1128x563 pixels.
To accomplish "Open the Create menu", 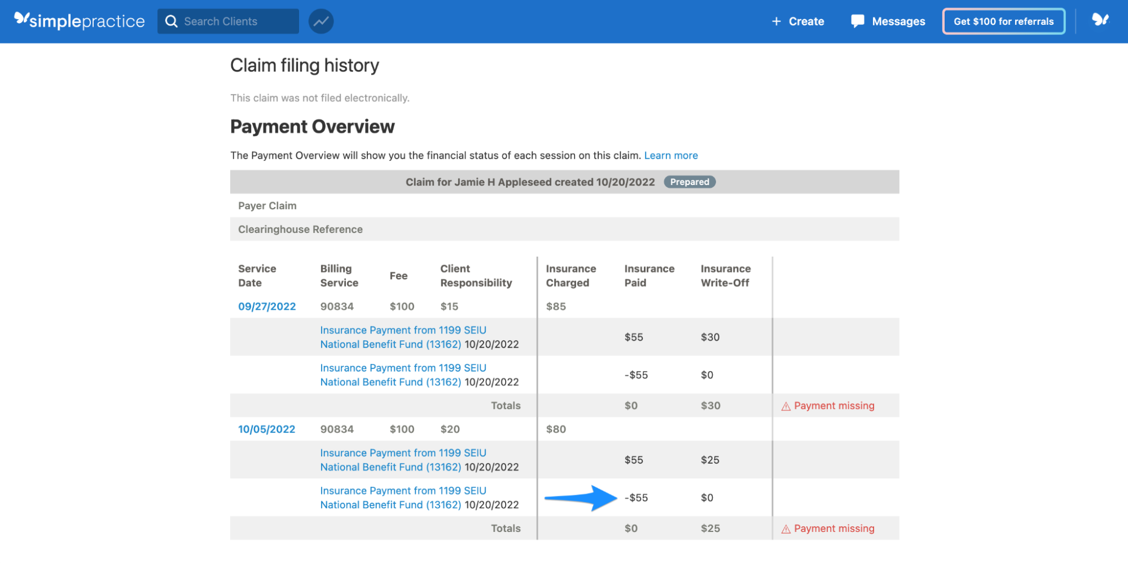I will (x=798, y=21).
